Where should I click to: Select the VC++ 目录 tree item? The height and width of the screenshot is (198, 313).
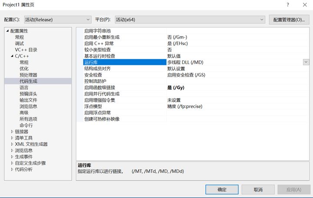tap(26, 50)
